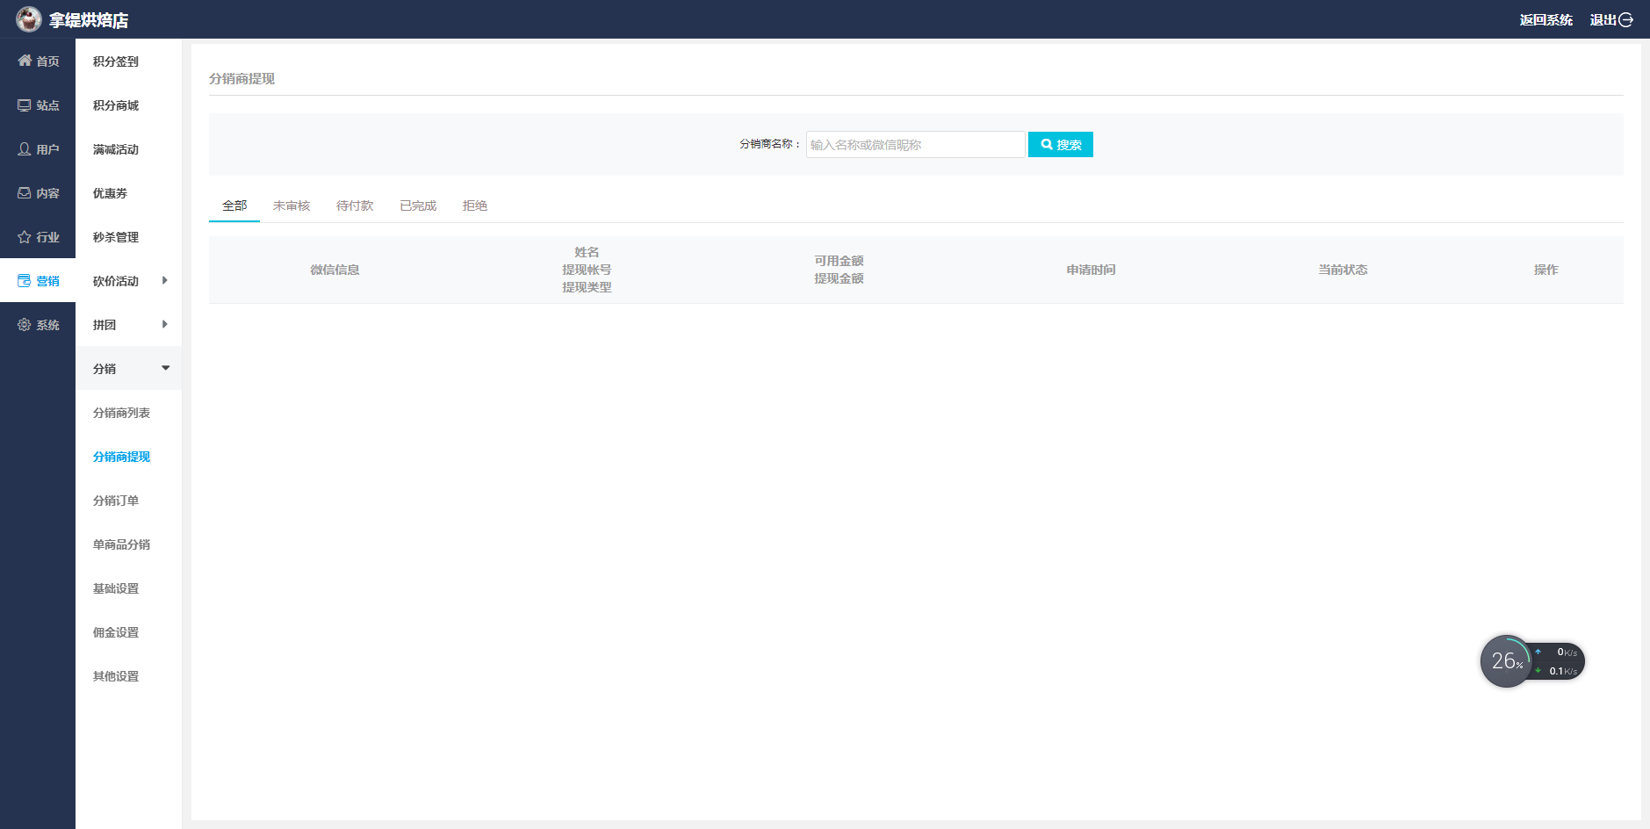
Task: Click 退出 link text
Action: 1603,20
